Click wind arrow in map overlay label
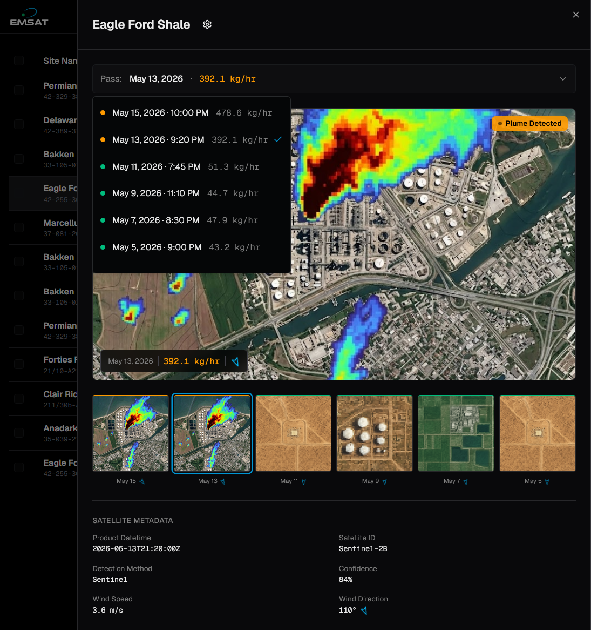Screen dimensions: 591x630 [235, 361]
